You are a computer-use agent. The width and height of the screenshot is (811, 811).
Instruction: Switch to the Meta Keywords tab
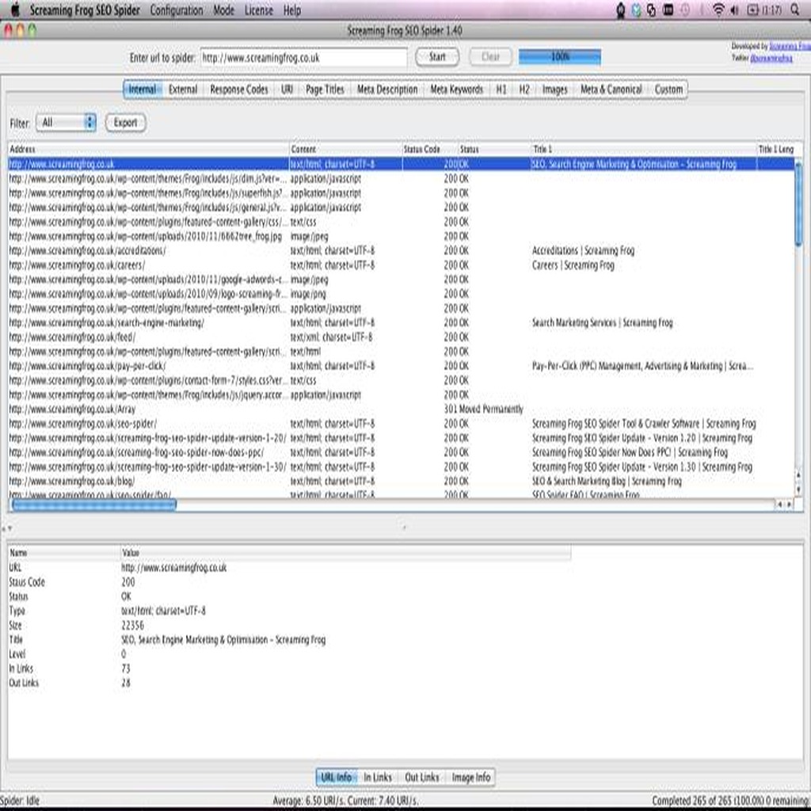click(x=457, y=89)
